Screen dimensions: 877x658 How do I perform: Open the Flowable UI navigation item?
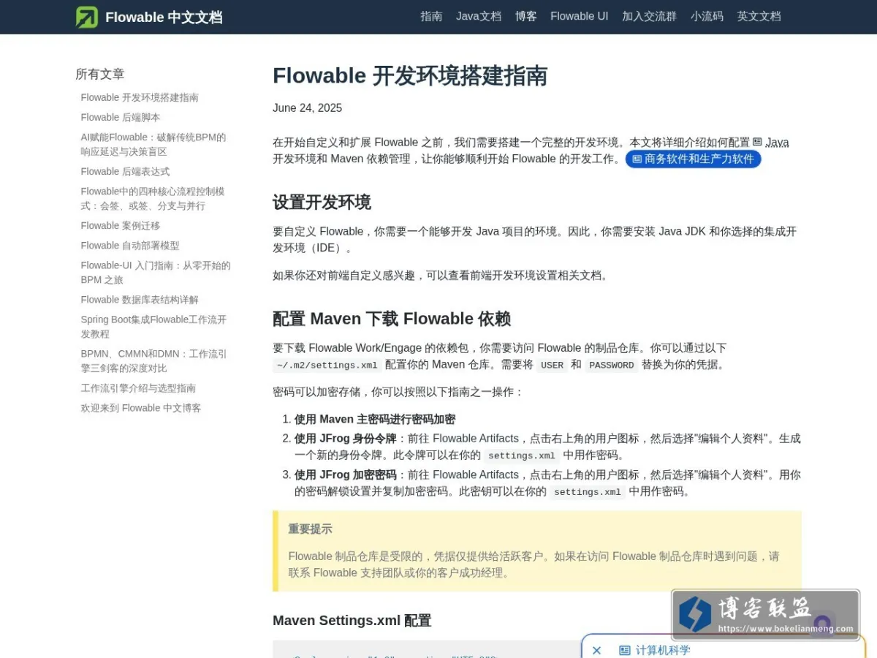(579, 16)
